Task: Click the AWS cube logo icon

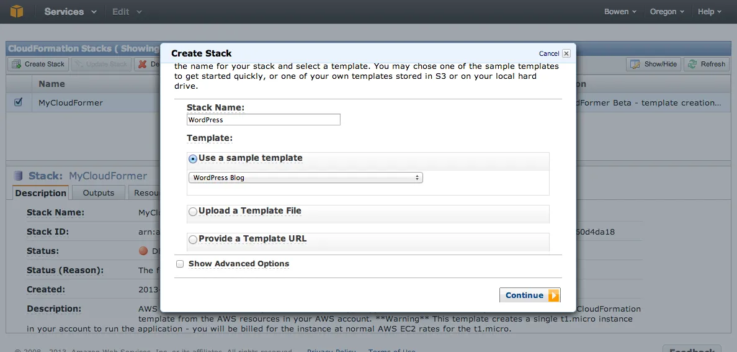Action: click(x=17, y=11)
